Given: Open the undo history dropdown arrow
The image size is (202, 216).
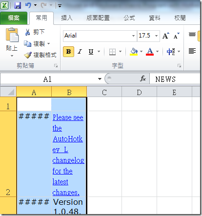Looking at the screenshot, I should pyautogui.click(x=35, y=5).
